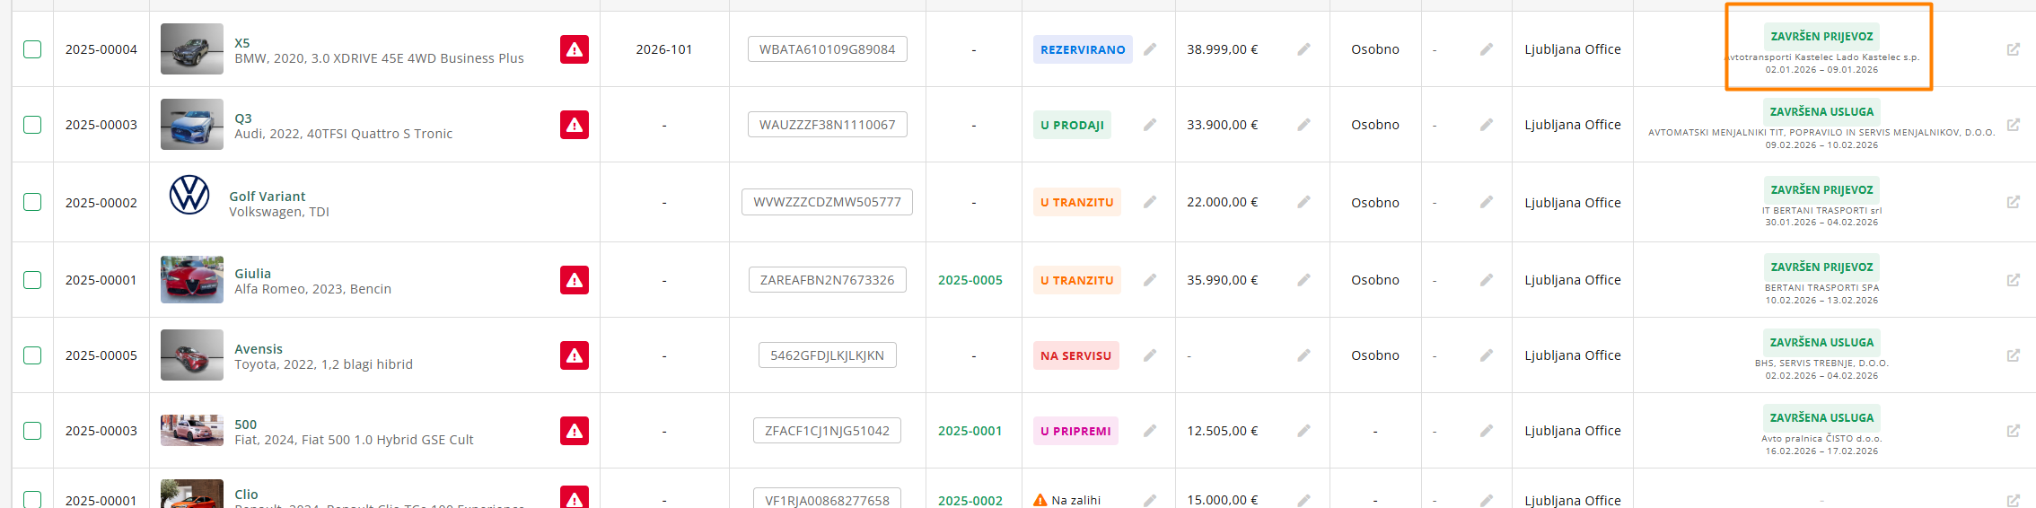Open the U PRODAJI status dropdown
This screenshot has height=508, width=2036.
[1072, 125]
